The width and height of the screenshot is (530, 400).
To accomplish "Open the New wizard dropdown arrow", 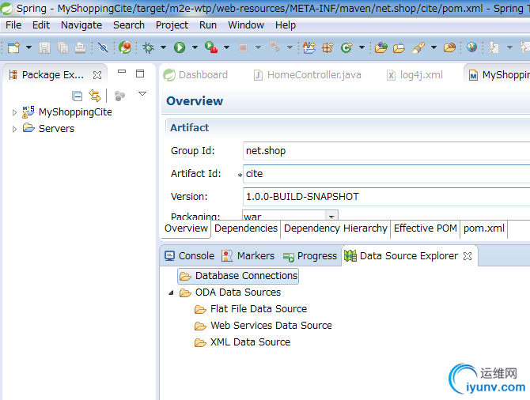I will [28, 47].
